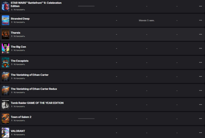
Task: Open three-dot menu for VALORANT row
Action: [x=200, y=133]
